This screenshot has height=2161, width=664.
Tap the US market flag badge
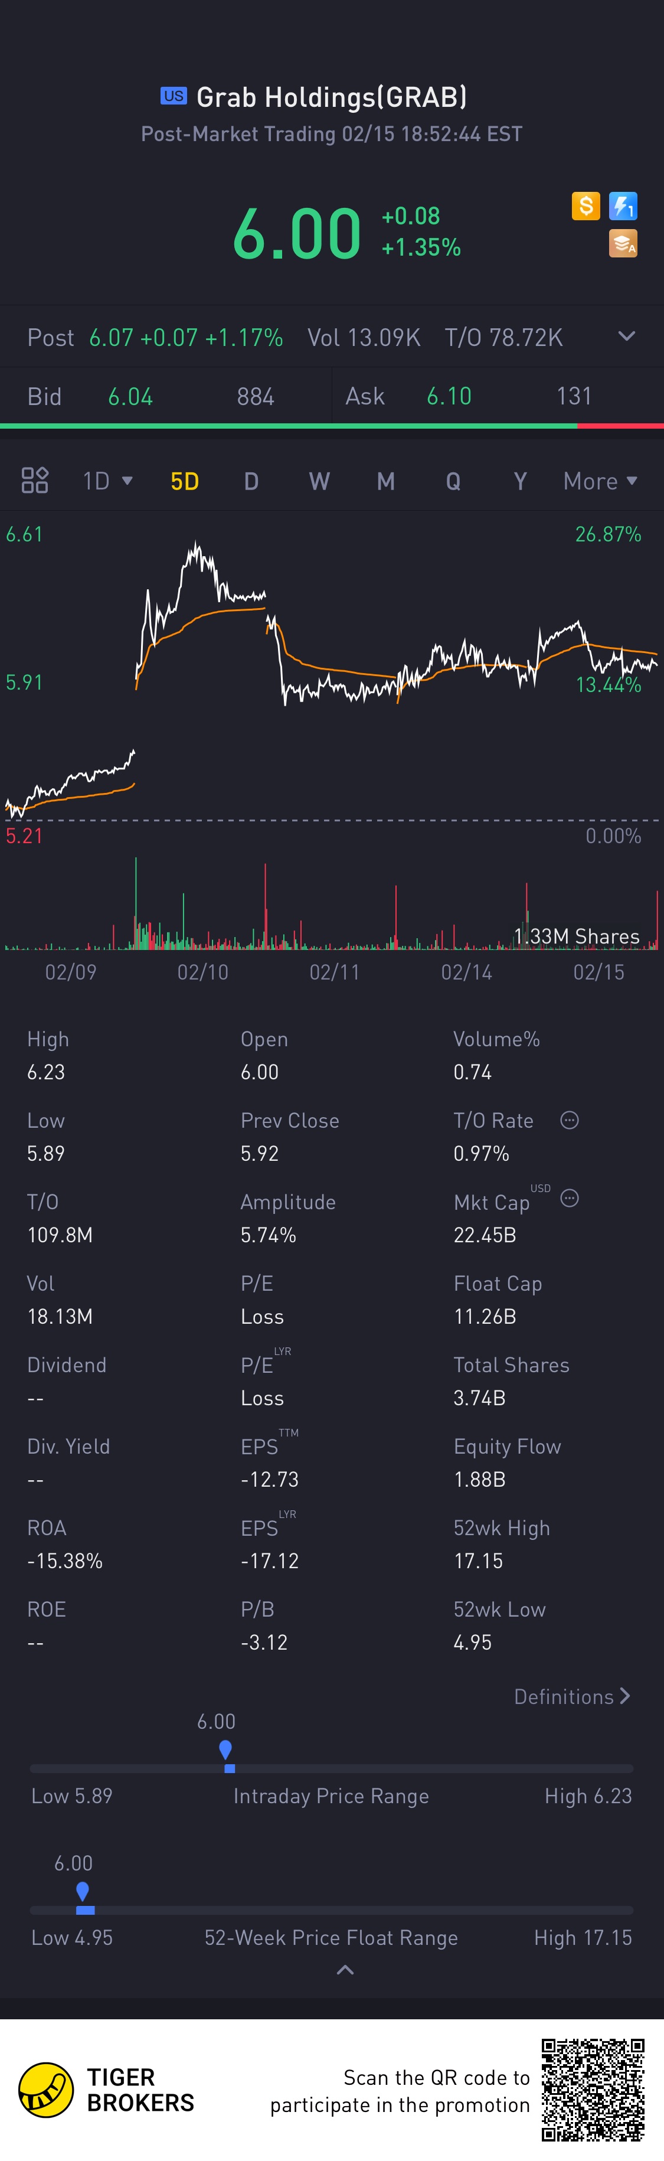coord(174,96)
